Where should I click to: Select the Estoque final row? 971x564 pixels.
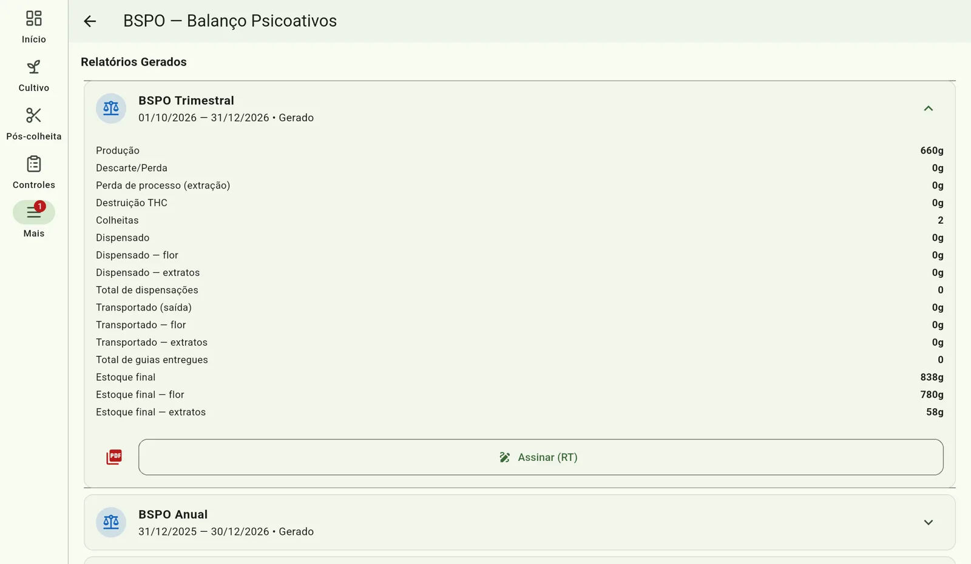click(519, 377)
